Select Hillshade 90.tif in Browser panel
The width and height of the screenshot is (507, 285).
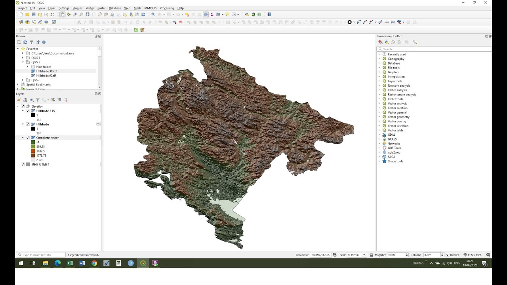point(46,76)
